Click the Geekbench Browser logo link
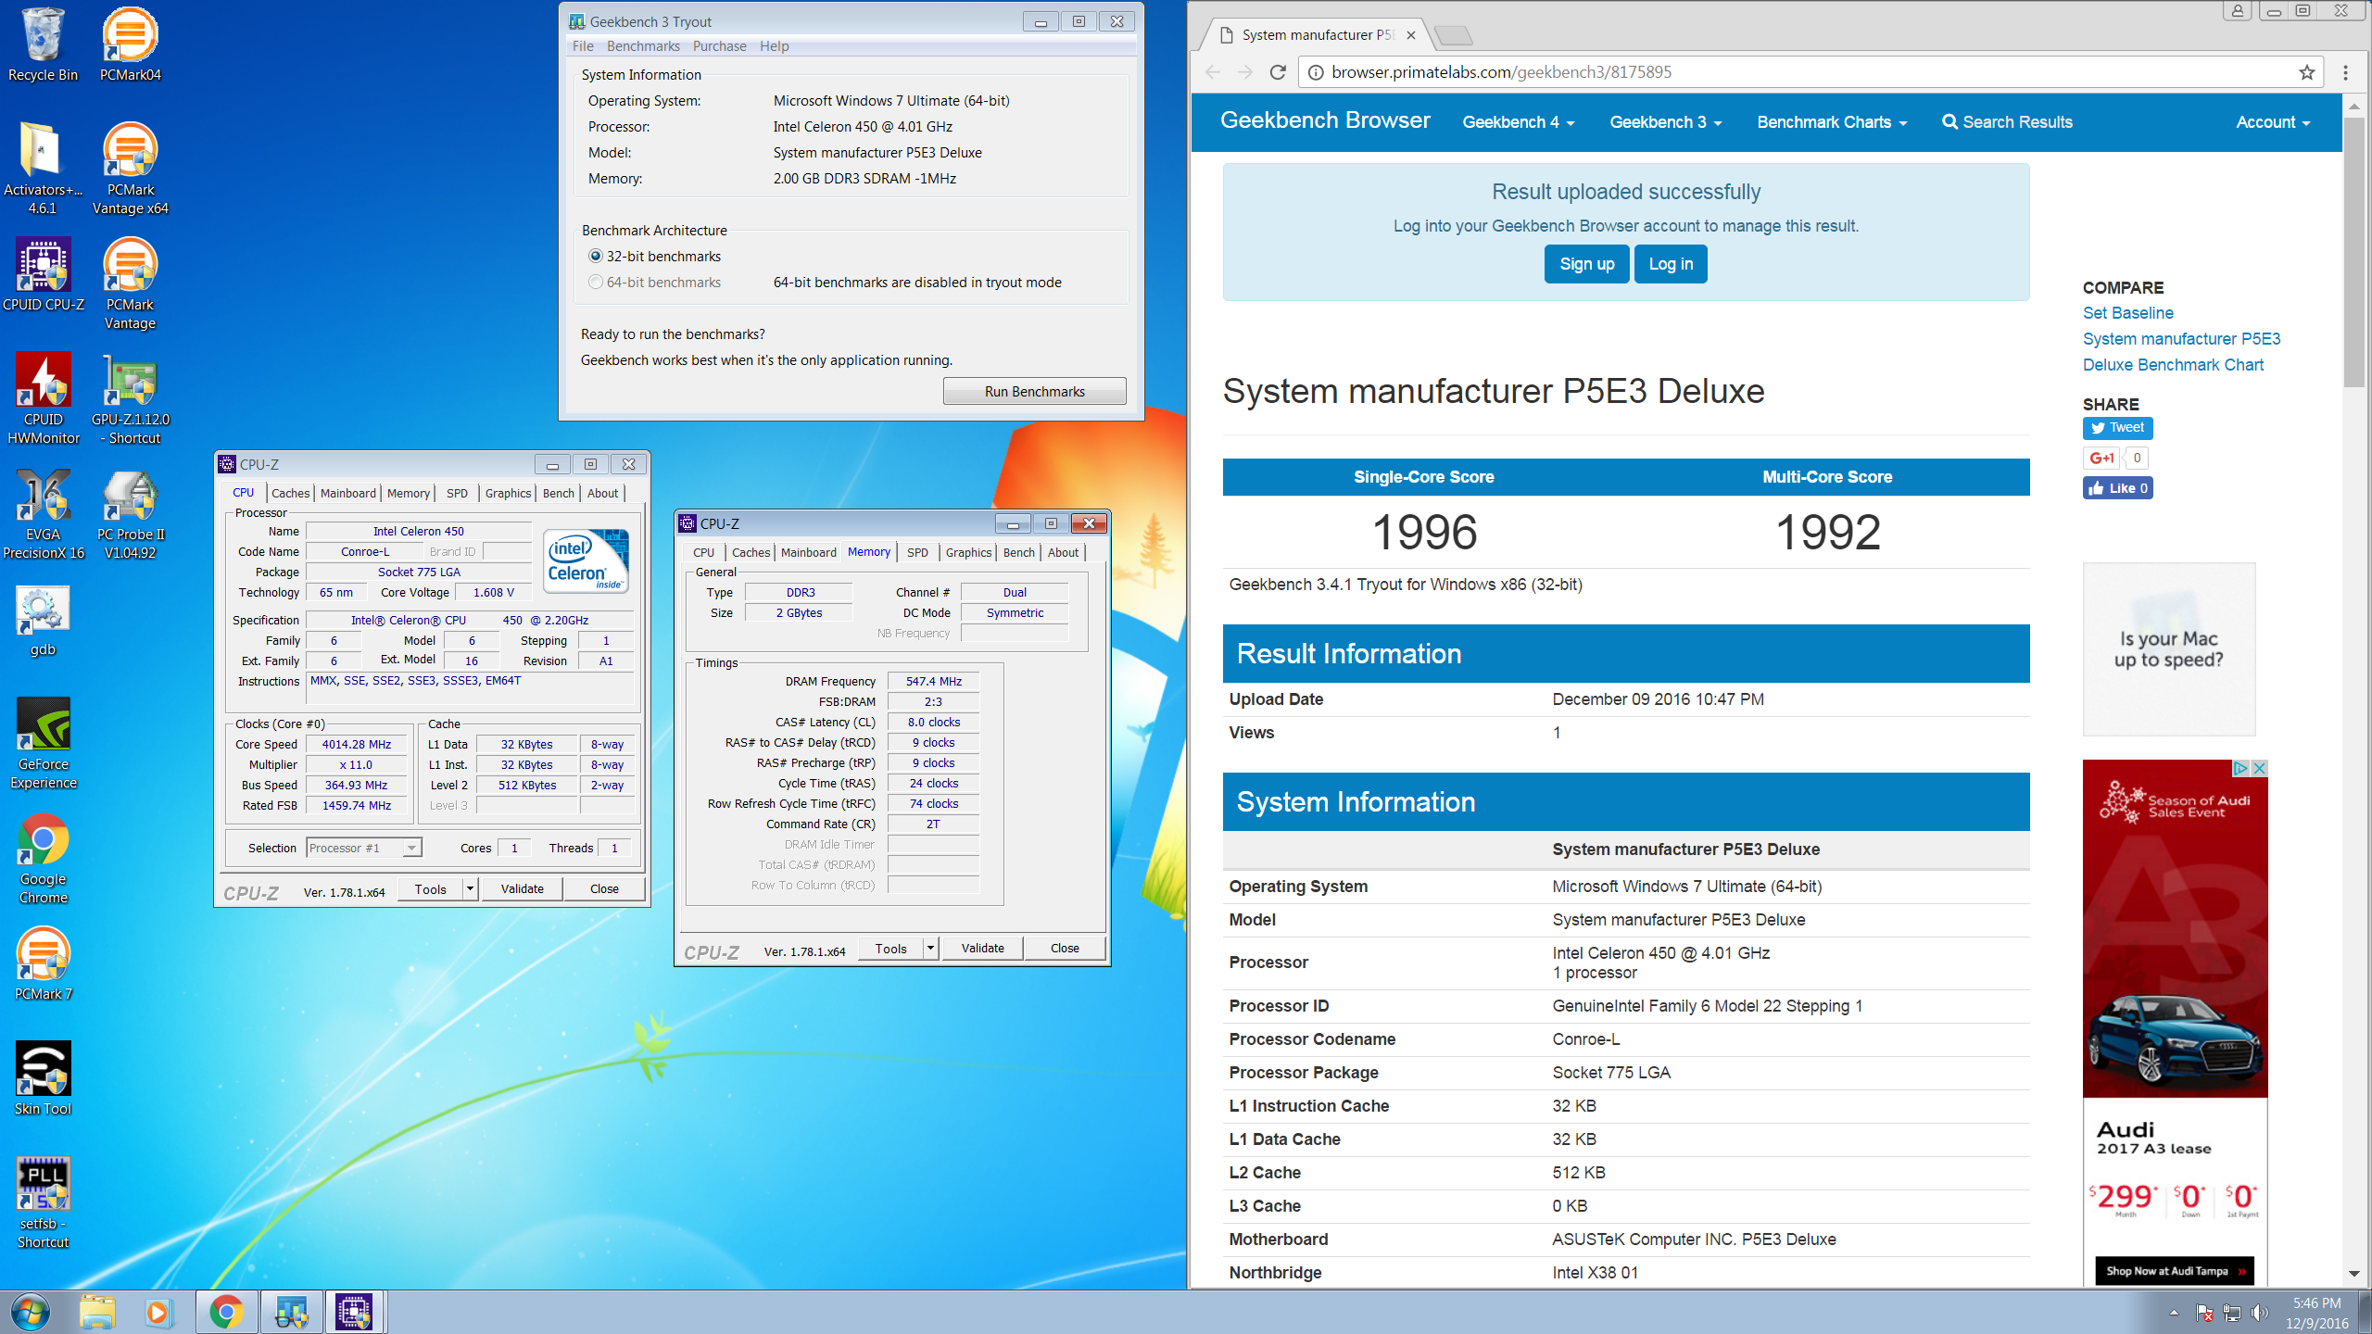2372x1334 pixels. (x=1325, y=120)
